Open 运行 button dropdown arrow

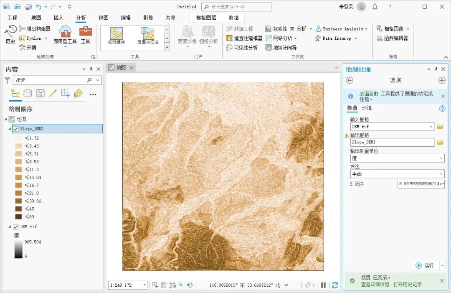tap(442, 265)
